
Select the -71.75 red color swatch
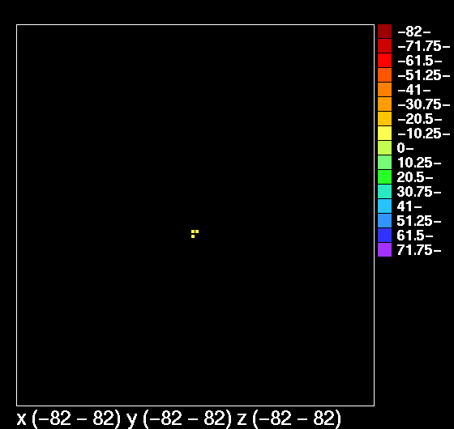[x=384, y=46]
